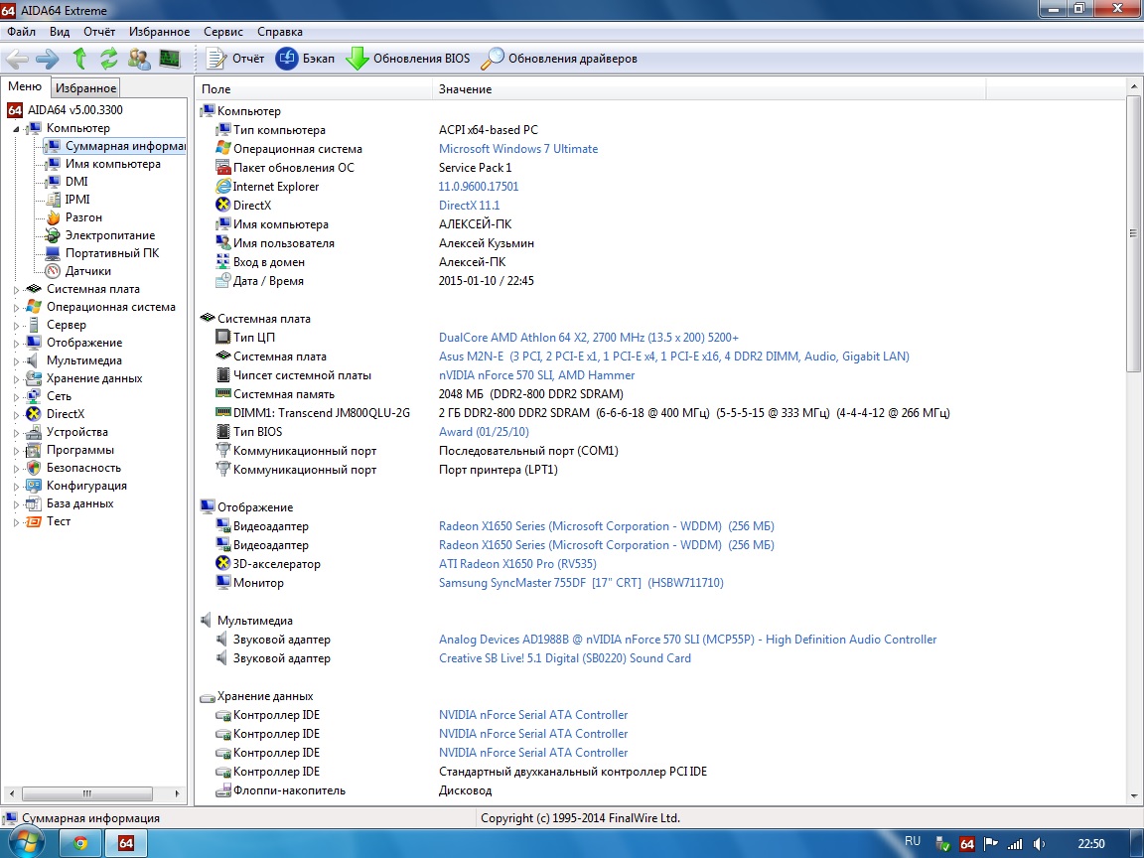Open the Сервис menu

223,32
